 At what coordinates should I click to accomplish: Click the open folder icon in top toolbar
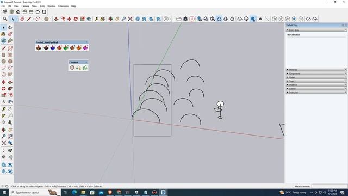pyautogui.click(x=179, y=19)
